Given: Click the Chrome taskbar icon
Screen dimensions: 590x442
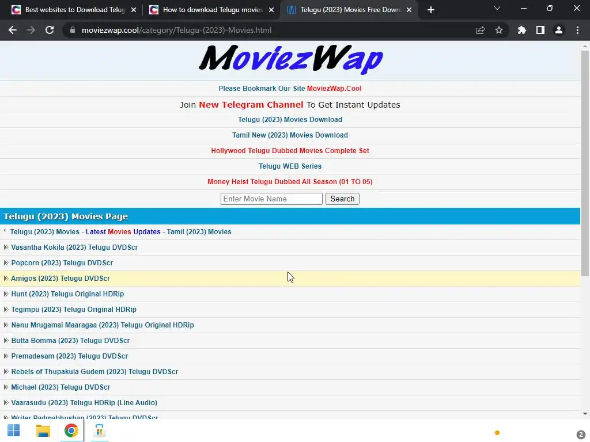Looking at the screenshot, I should [x=71, y=430].
